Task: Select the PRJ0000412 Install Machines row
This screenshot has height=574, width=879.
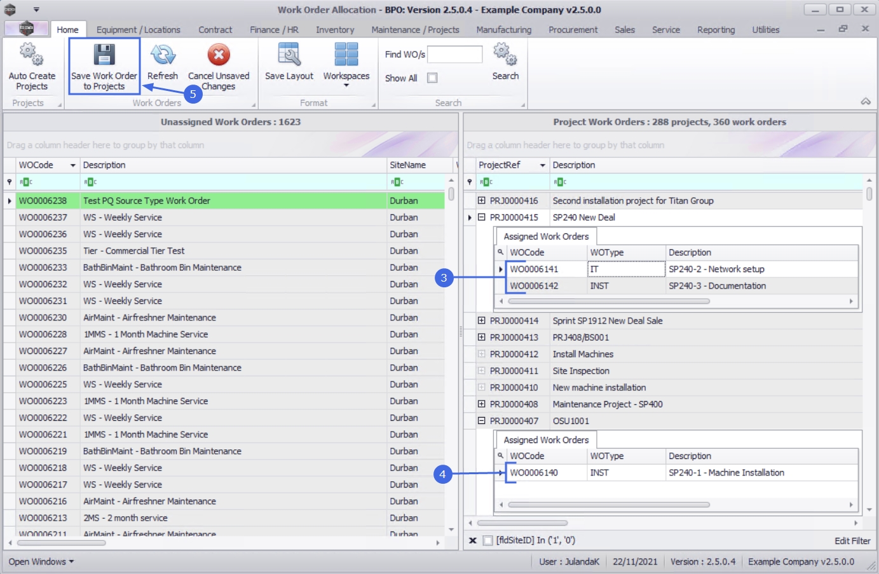Action: [669, 354]
